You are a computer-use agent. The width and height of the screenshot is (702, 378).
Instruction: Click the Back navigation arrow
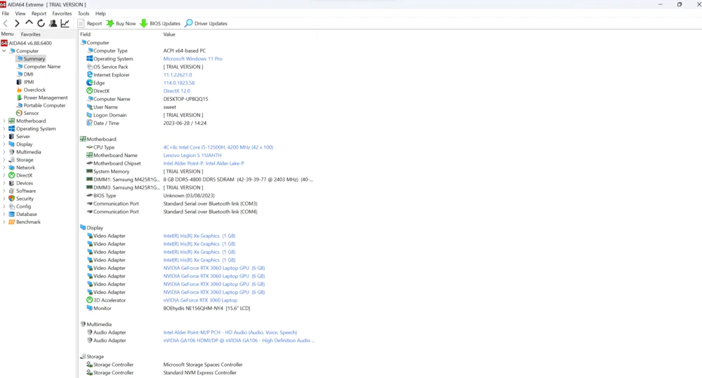[6, 23]
